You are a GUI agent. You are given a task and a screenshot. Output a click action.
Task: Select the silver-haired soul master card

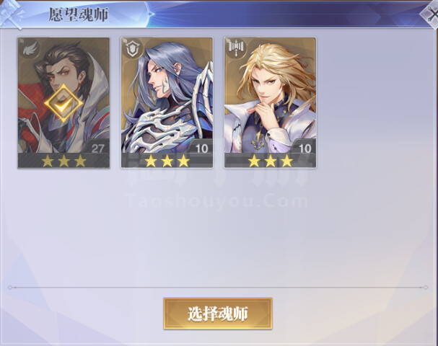(x=167, y=102)
